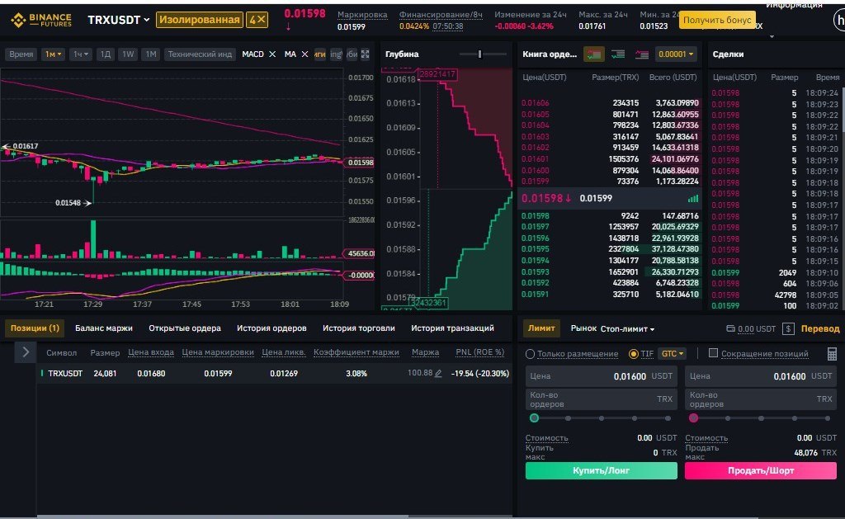Open the 4X leverage selector
This screenshot has width=845, height=519.
click(257, 20)
